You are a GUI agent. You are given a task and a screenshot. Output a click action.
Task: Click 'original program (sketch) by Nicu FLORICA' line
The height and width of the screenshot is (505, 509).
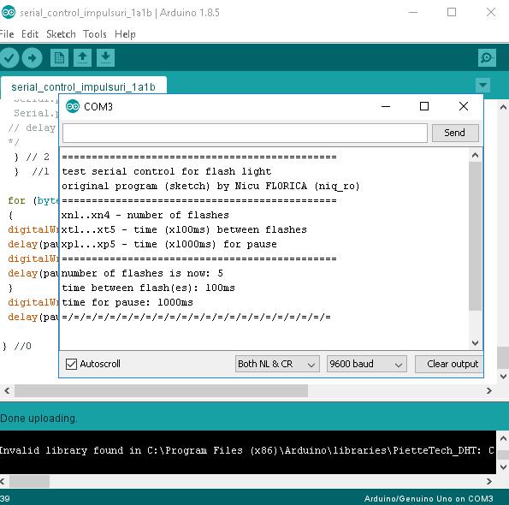pyautogui.click(x=210, y=186)
